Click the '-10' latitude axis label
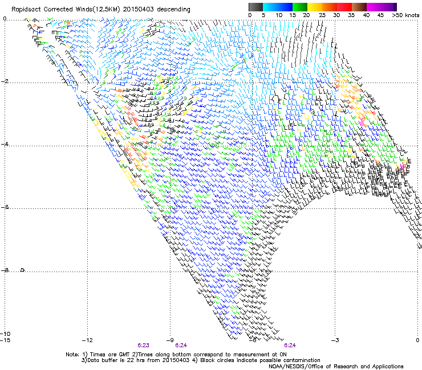Screen dimensions: 422x370 [5, 334]
